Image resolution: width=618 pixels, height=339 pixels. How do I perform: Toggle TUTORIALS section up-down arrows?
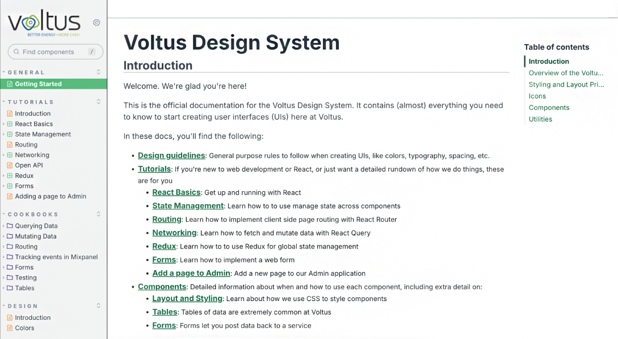99,101
